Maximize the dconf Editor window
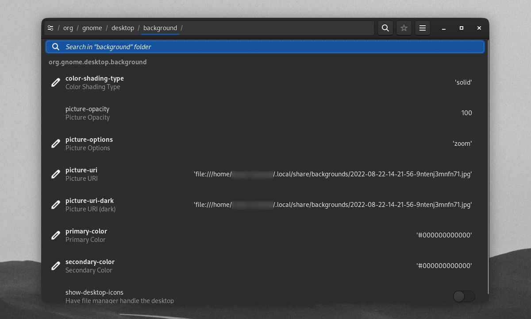The image size is (531, 319). point(461,28)
